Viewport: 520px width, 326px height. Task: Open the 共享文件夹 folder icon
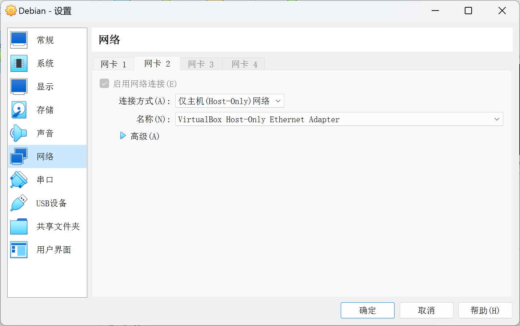(19, 226)
